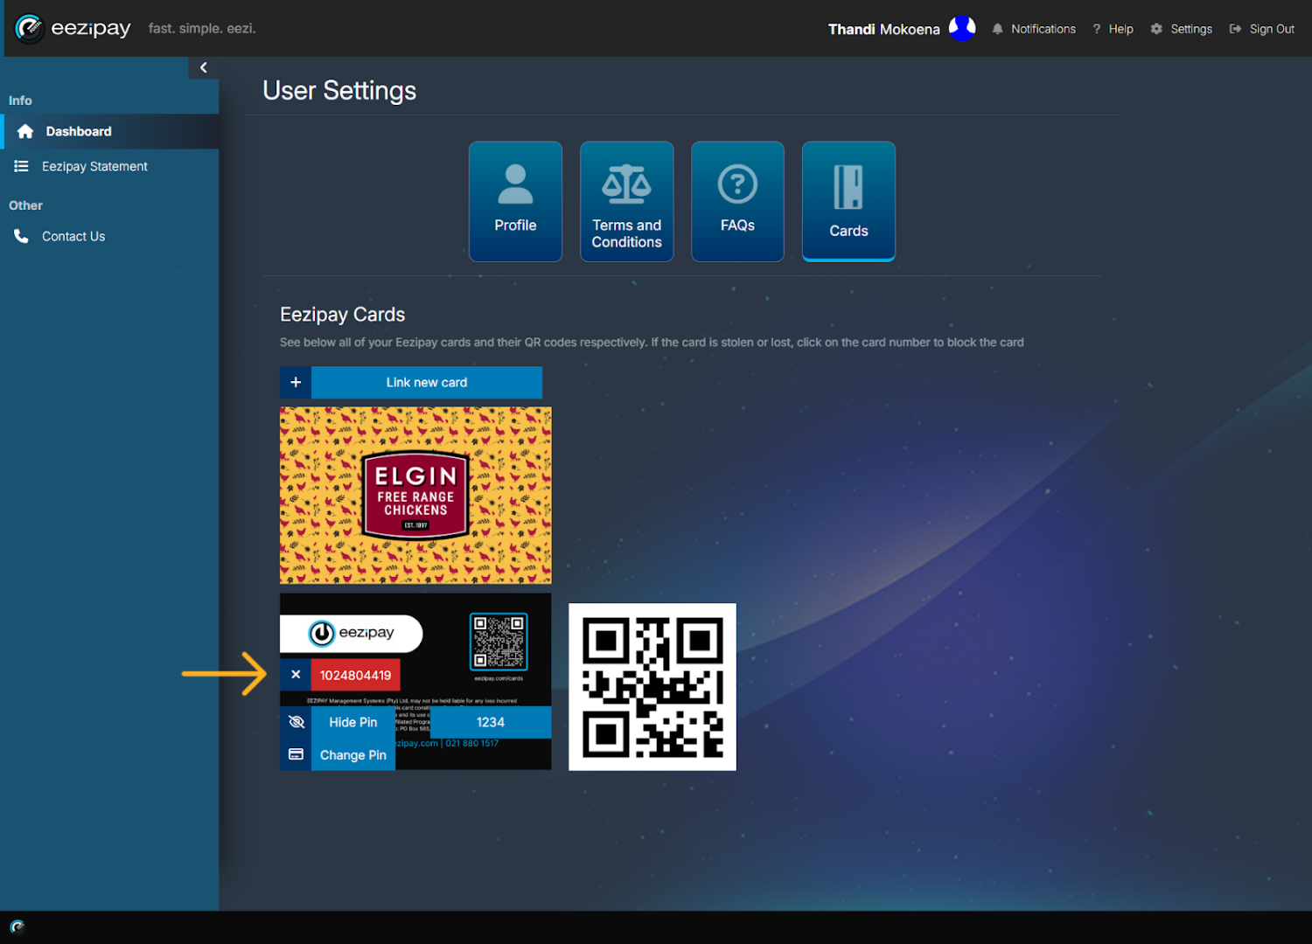Click the large QR code image
Viewport: 1312px width, 944px height.
point(653,687)
